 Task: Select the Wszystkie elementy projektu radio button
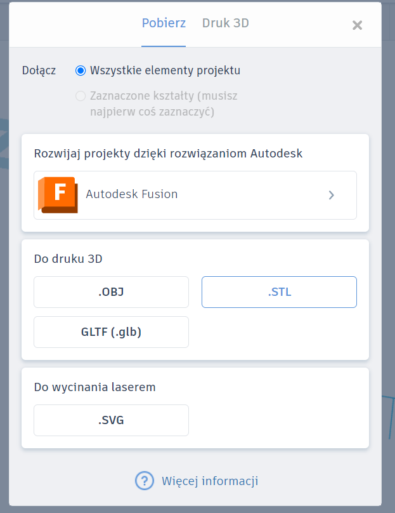(81, 70)
